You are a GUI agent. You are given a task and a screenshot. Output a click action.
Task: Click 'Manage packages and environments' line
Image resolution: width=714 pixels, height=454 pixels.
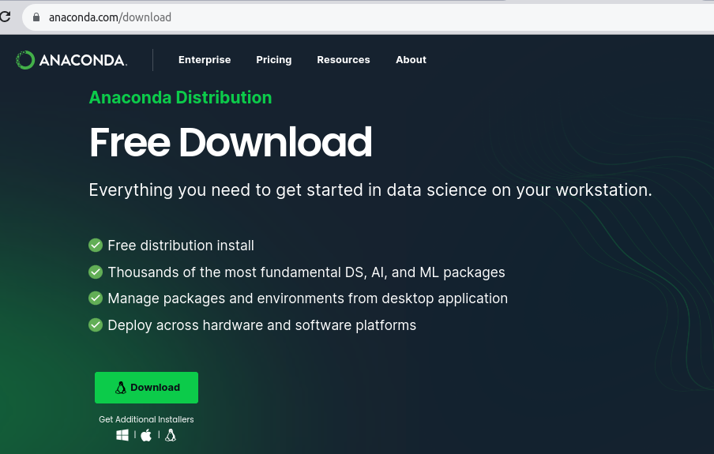[308, 298]
